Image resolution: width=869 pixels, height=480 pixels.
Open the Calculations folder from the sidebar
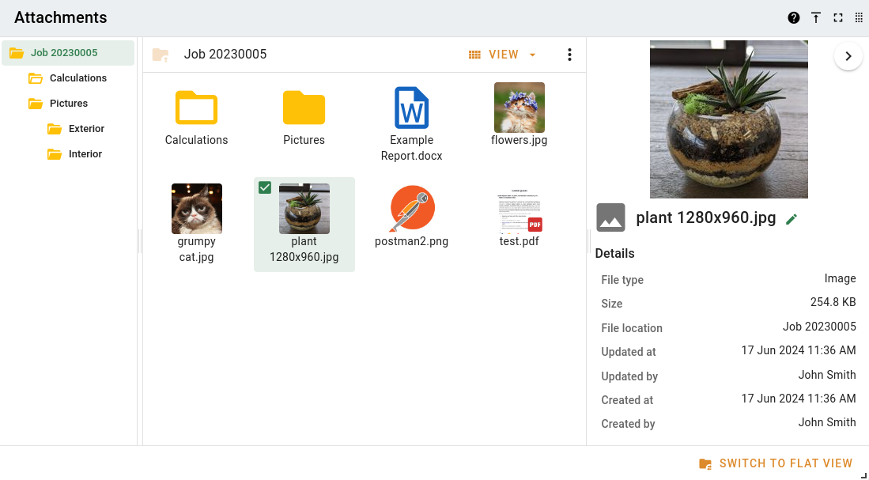click(x=80, y=77)
